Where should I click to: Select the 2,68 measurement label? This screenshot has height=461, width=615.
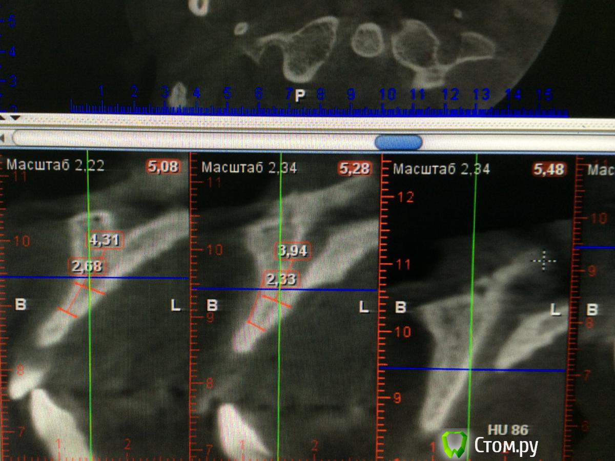point(87,266)
